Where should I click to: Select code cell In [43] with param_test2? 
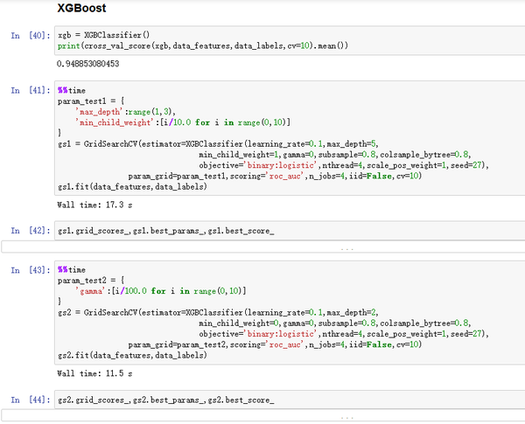(x=290, y=313)
